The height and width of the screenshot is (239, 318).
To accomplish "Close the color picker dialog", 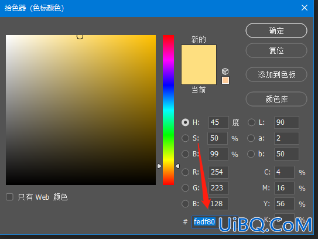I will pyautogui.click(x=305, y=8).
